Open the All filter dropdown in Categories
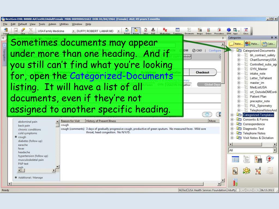Screen dimensions: 279x209 click(x=275, y=150)
